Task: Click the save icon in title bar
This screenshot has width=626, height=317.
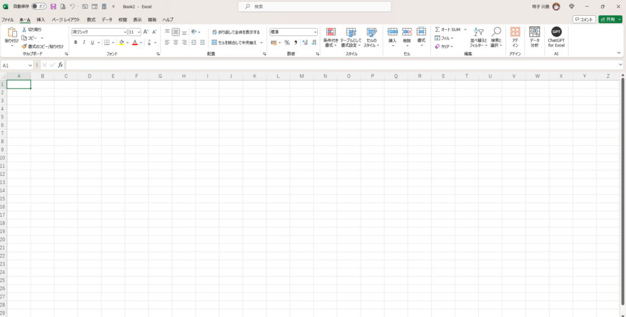Action: tap(53, 6)
